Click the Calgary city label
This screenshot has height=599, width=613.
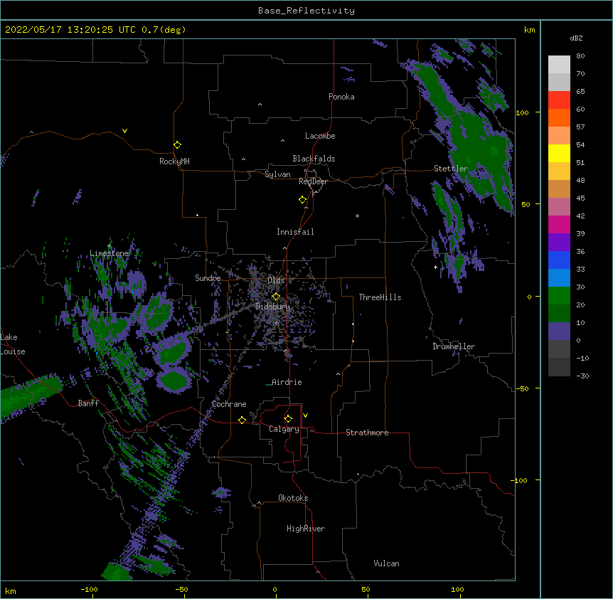284,429
